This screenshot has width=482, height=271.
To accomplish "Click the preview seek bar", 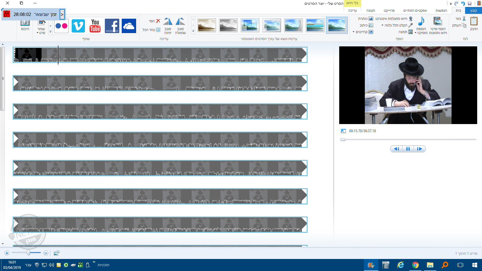I will tap(408, 140).
